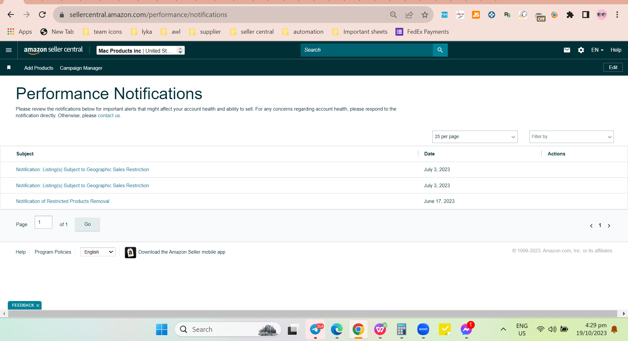Click the Seller Central search field
The width and height of the screenshot is (628, 341).
[367, 50]
